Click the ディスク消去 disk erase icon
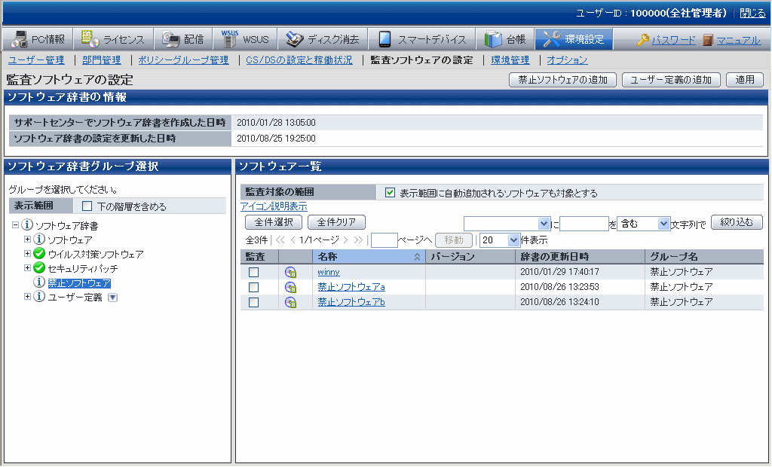Viewport: 772px width, 467px height. [x=295, y=39]
